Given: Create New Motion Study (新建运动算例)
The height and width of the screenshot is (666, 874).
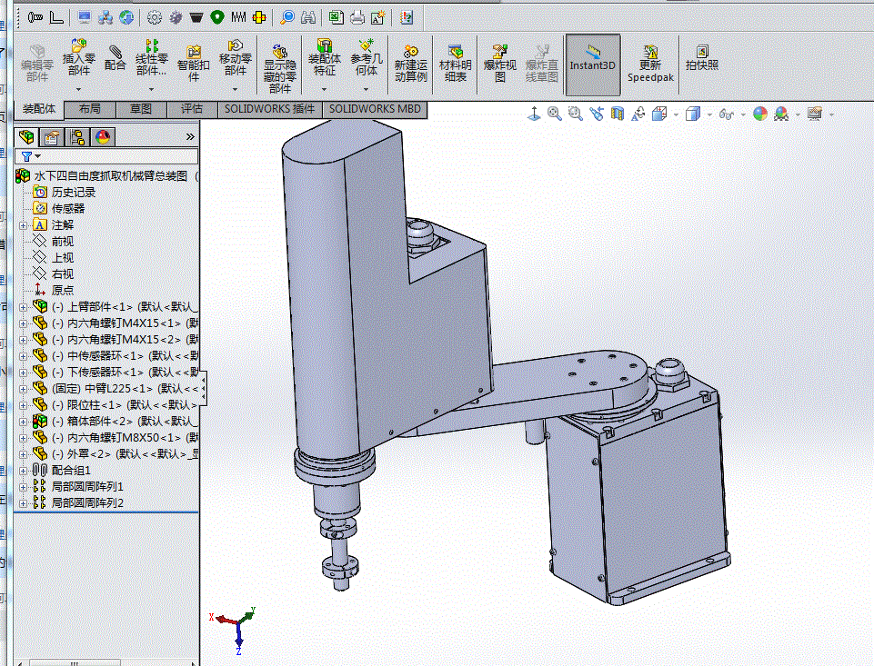Looking at the screenshot, I should click(411, 64).
